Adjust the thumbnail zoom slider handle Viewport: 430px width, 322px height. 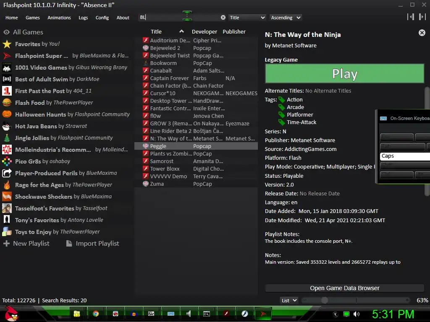coord(325,300)
